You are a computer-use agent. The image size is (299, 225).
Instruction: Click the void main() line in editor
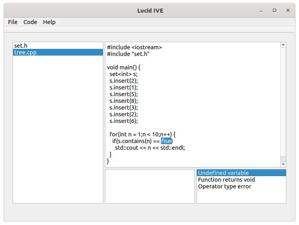(x=123, y=67)
